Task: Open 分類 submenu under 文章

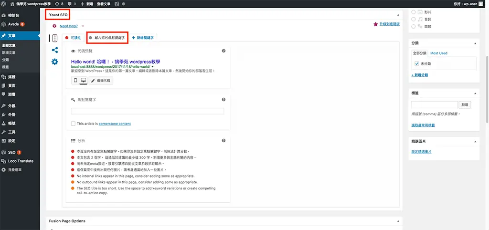Action: click(x=5, y=60)
